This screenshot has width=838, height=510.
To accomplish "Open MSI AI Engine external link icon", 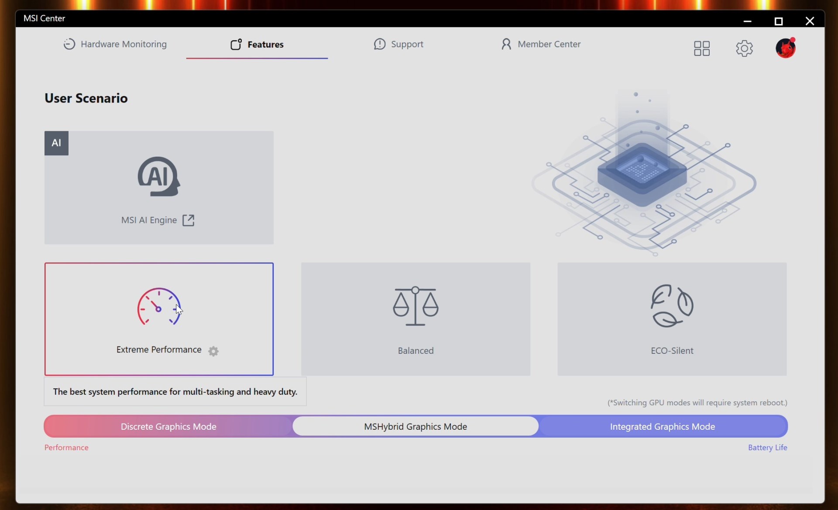I will tap(188, 220).
